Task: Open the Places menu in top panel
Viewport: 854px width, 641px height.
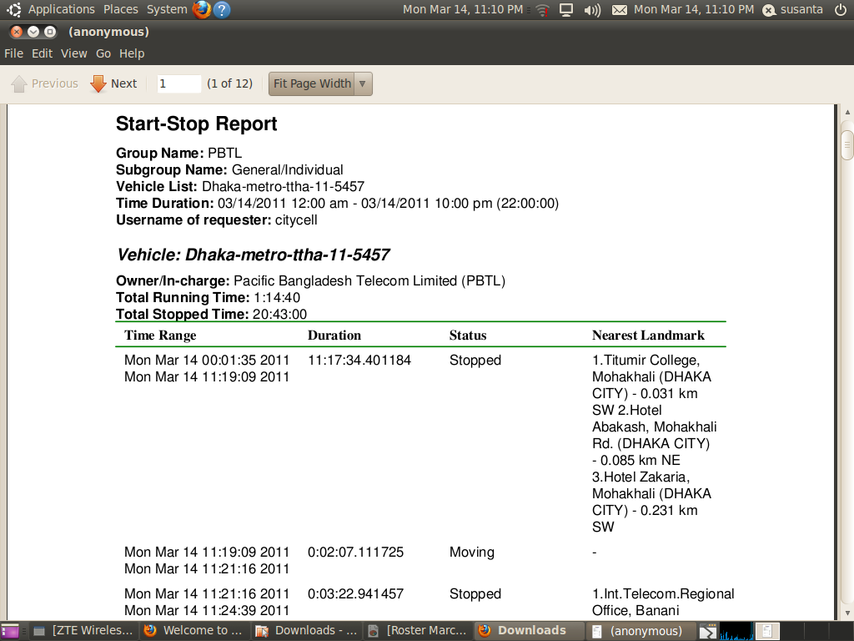Action: pos(120,9)
